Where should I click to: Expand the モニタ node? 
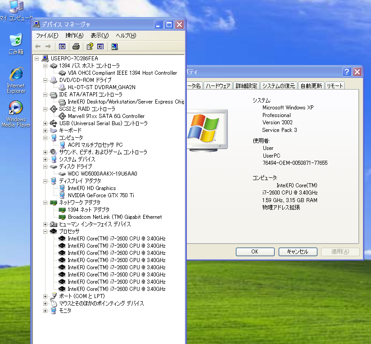pyautogui.click(x=45, y=311)
